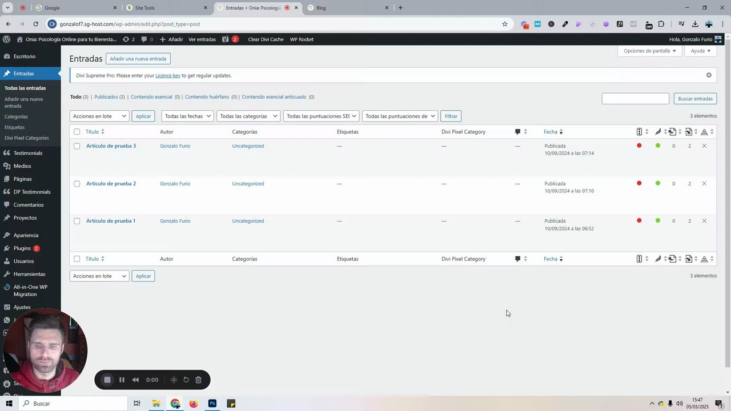Check the box for Artículo de prueba 2

[x=77, y=184]
